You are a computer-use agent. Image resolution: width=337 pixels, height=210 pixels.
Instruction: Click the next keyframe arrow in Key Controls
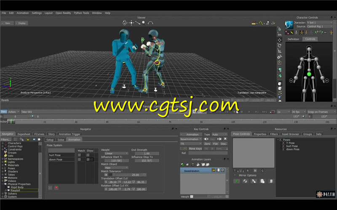[x=219, y=139]
